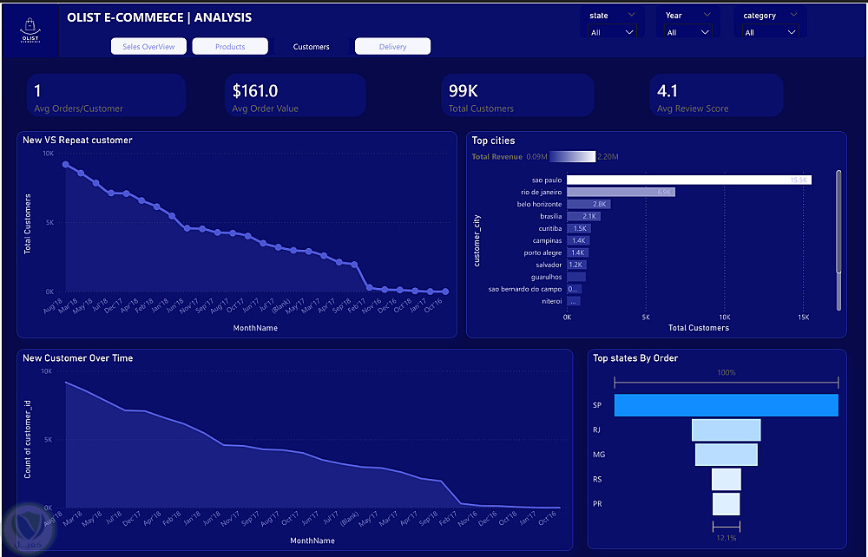
Task: Click the first data point of New VS Repeat line
Action: (66, 164)
